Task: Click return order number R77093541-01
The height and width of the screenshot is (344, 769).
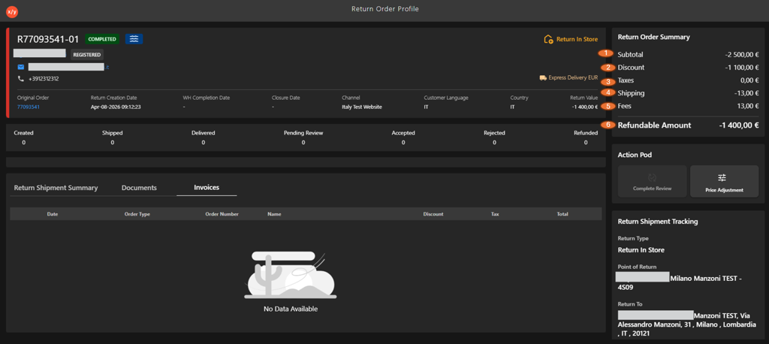Action: [48, 39]
